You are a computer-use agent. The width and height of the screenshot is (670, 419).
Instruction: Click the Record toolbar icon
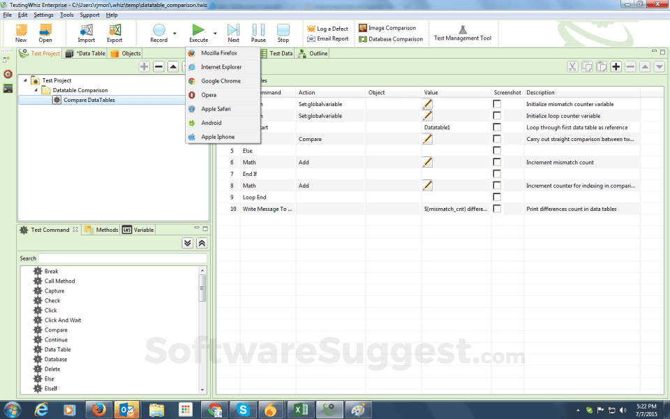pos(159,31)
